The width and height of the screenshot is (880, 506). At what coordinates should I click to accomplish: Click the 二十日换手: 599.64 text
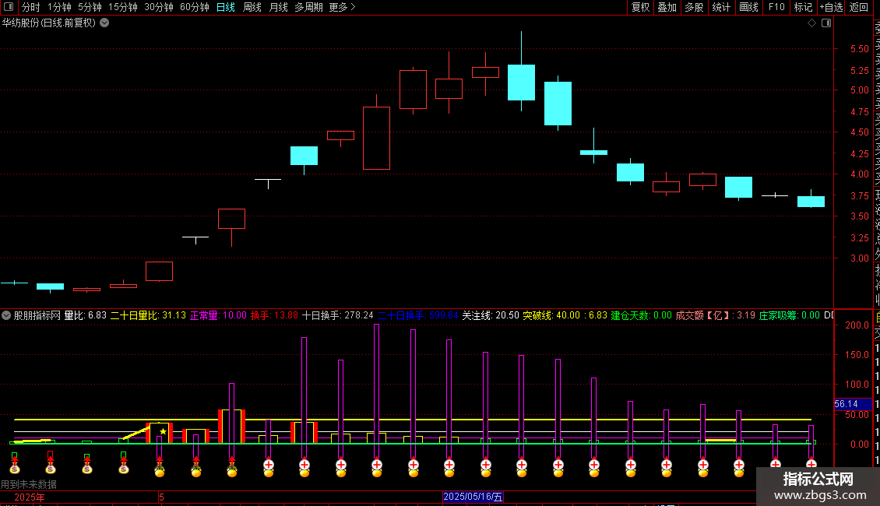(x=418, y=315)
